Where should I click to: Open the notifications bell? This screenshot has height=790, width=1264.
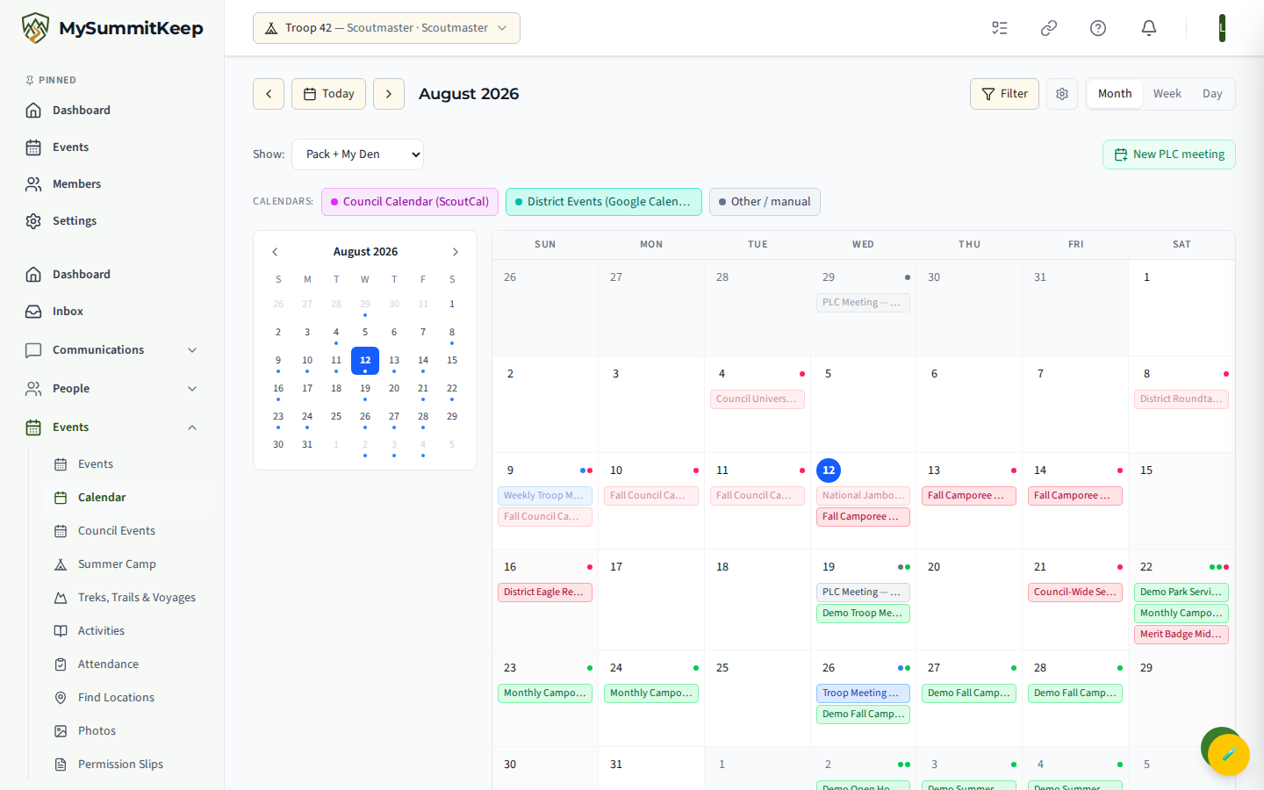point(1149,28)
